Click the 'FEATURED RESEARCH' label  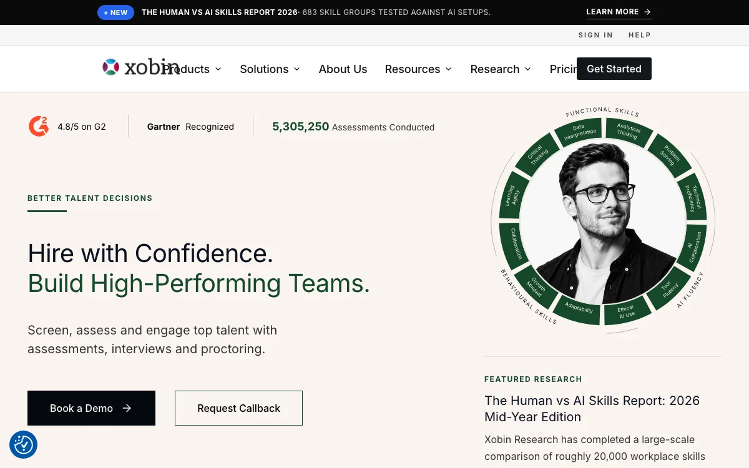[533, 379]
